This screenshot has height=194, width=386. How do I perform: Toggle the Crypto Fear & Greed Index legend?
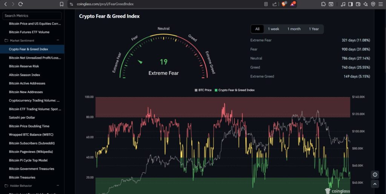tap(234, 90)
